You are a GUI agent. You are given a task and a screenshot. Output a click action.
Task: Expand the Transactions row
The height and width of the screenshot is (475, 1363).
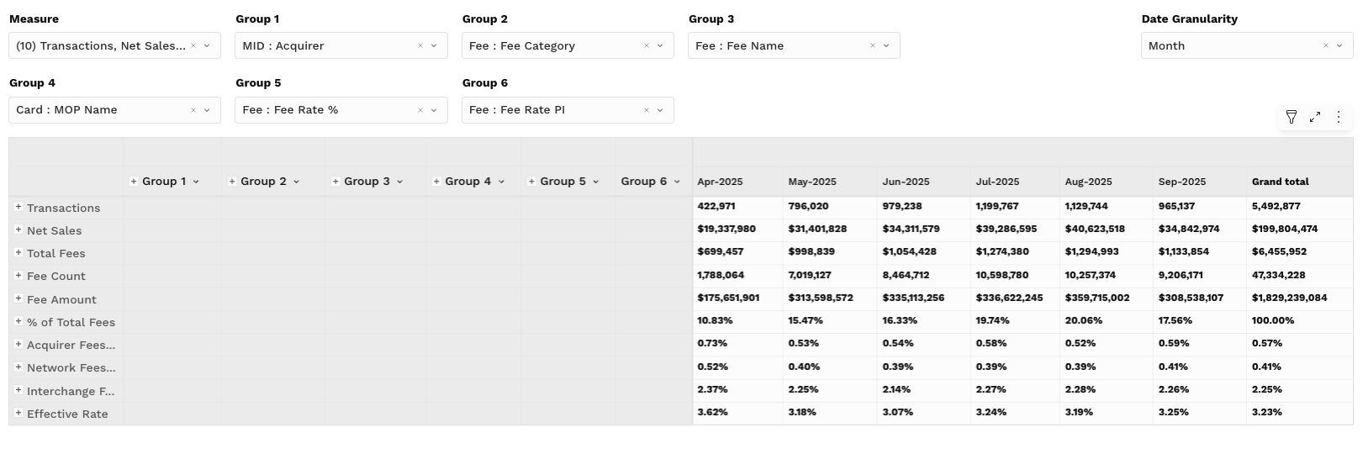(18, 207)
